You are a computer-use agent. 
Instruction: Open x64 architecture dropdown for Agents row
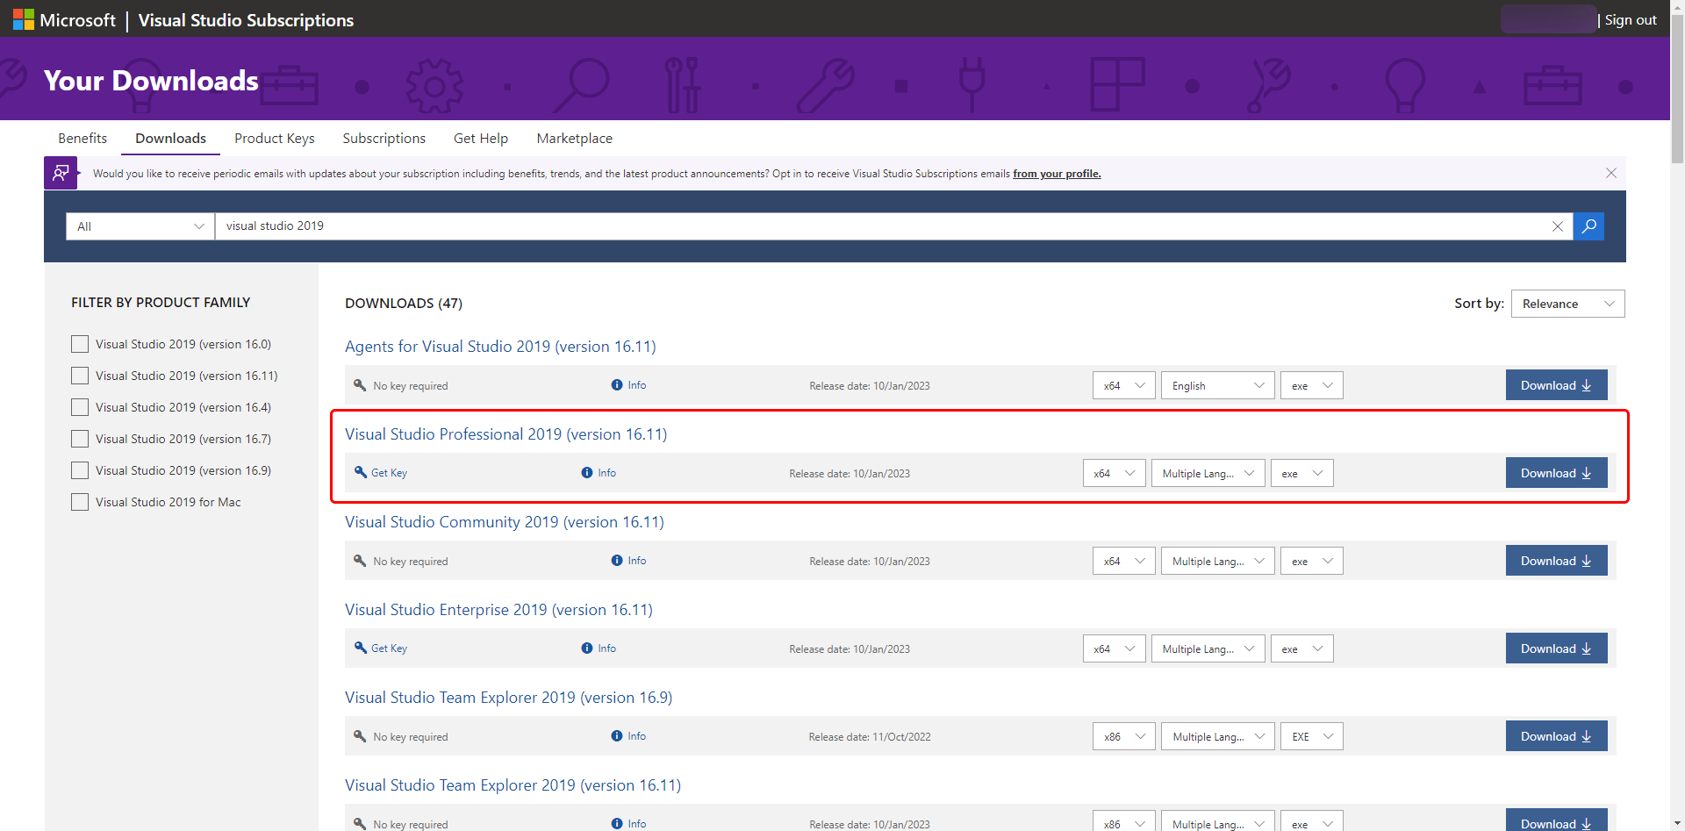(1123, 385)
